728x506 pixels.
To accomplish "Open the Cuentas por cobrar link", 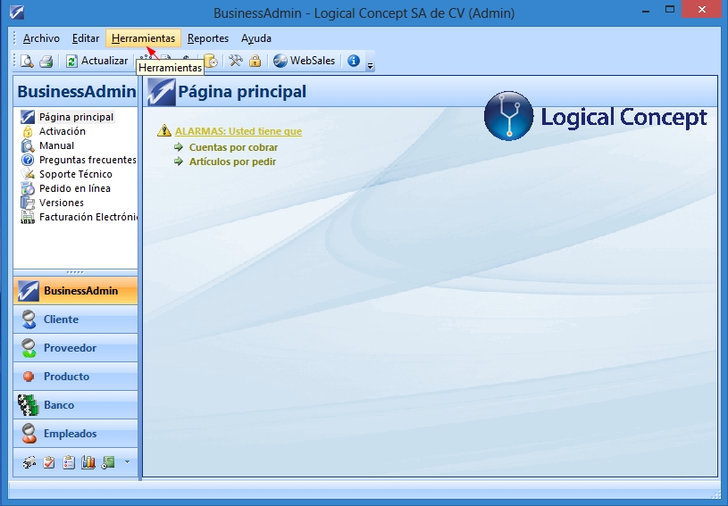I will [233, 147].
